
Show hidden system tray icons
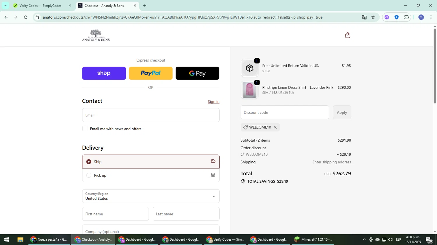[364, 239]
